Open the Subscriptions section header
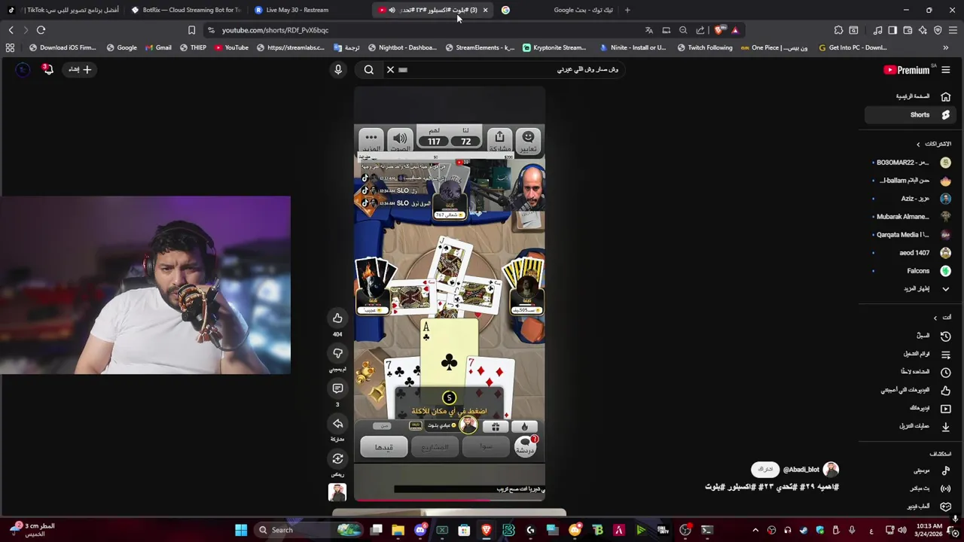This screenshot has height=542, width=964. (x=933, y=144)
